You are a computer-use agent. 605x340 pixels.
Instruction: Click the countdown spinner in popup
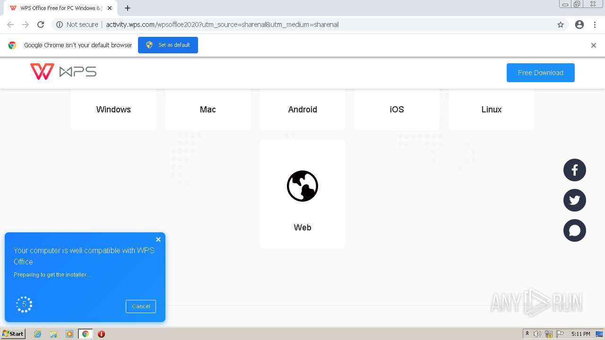coord(24,305)
